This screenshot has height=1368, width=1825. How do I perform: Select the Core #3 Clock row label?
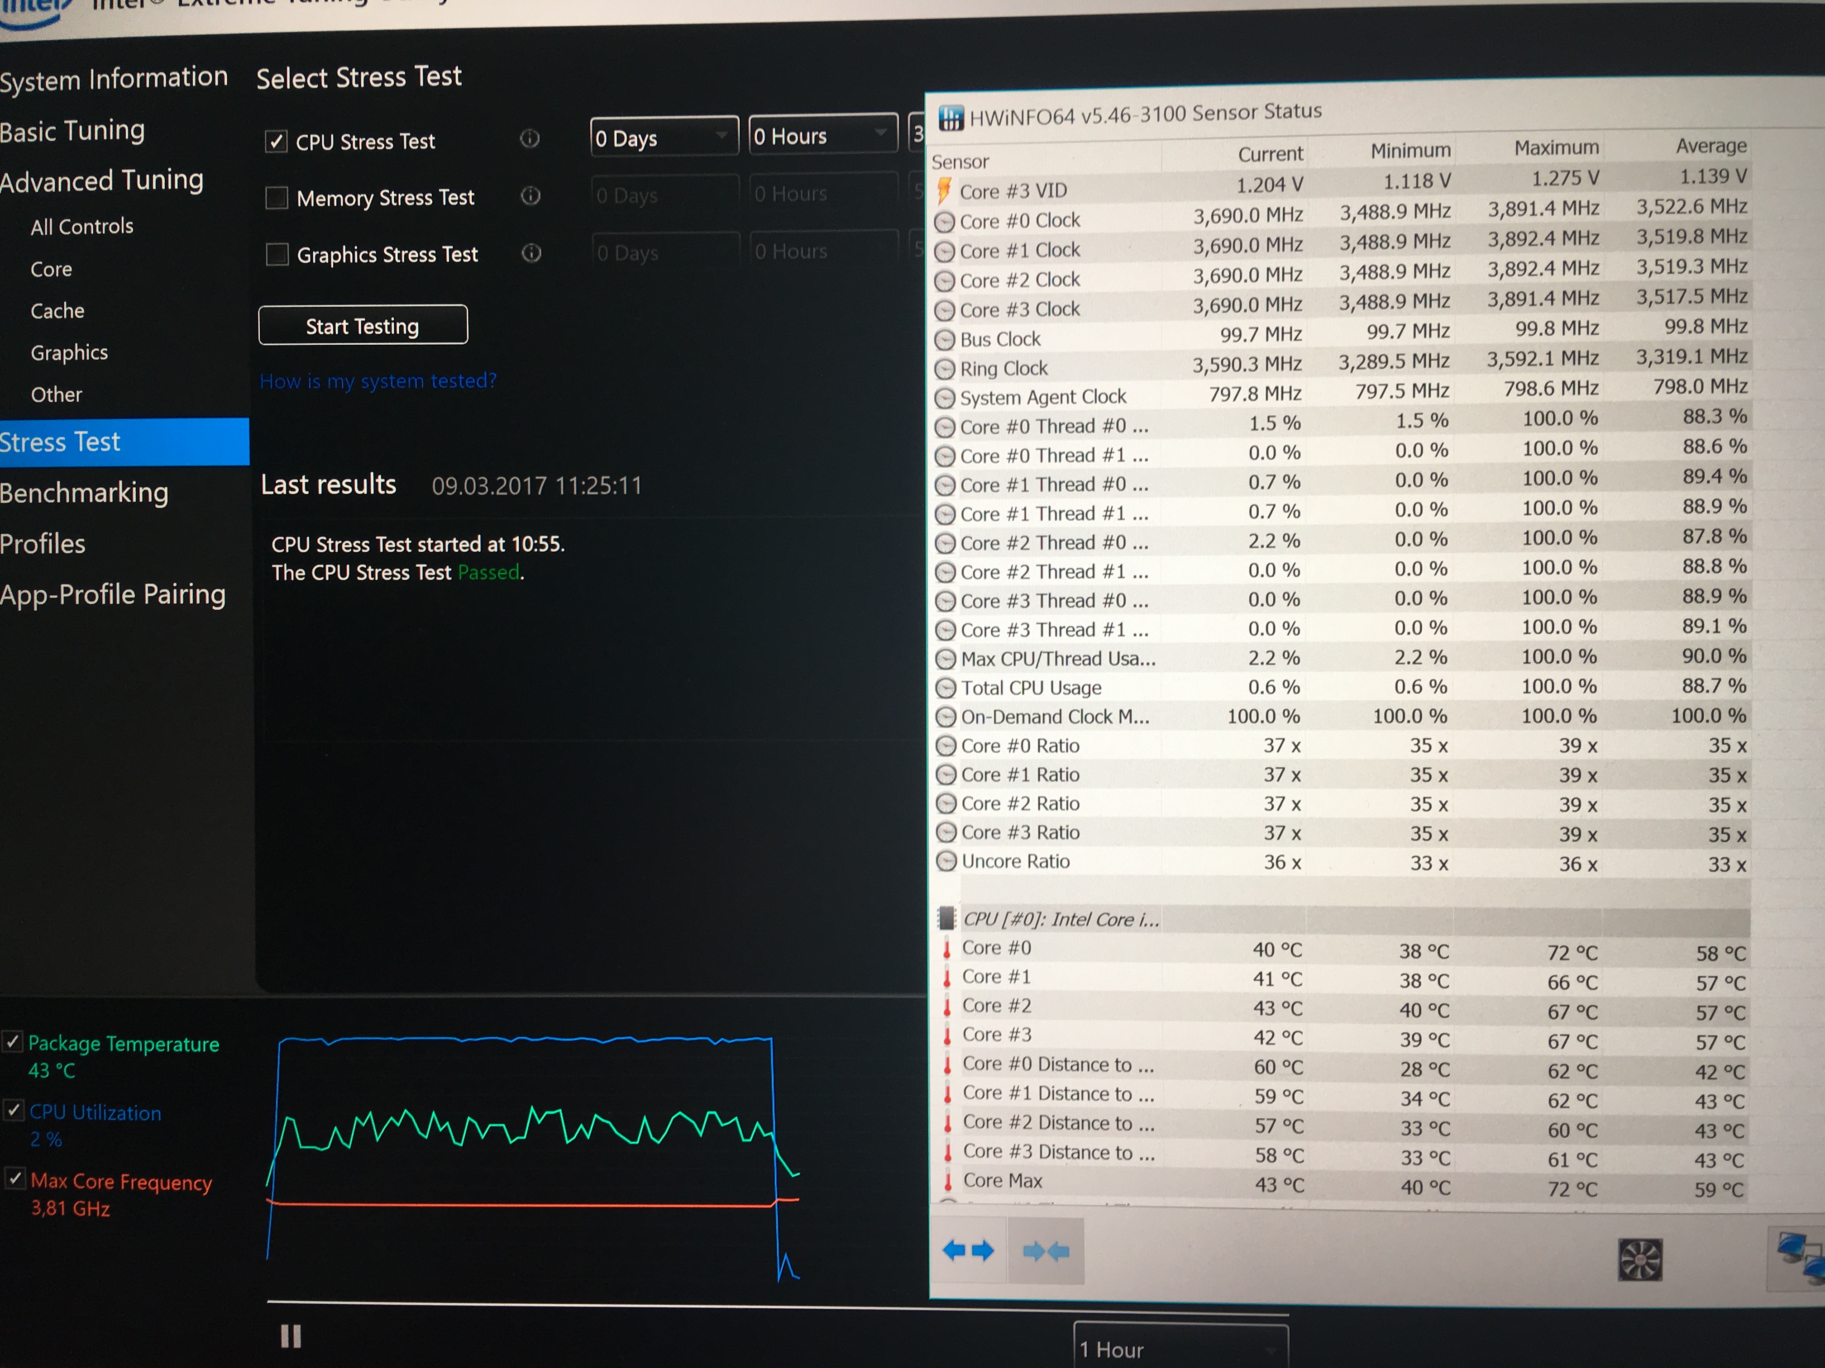1020,309
